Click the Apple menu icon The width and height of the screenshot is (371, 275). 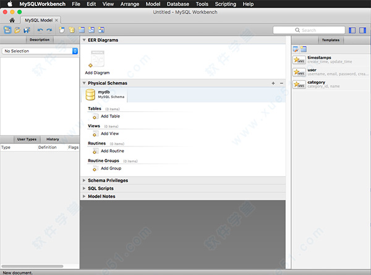(x=10, y=4)
